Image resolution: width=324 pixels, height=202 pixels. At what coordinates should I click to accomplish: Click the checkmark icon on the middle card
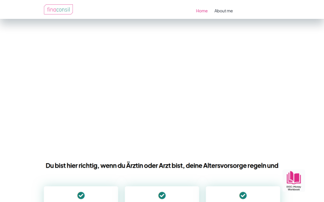[x=162, y=195]
